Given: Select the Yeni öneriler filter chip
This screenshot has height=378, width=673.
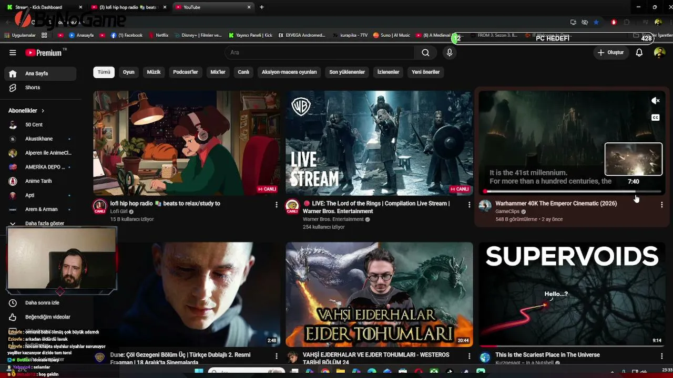Looking at the screenshot, I should coord(426,72).
